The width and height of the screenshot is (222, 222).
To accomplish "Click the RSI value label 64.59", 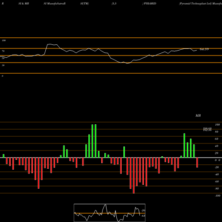I will [204, 49].
